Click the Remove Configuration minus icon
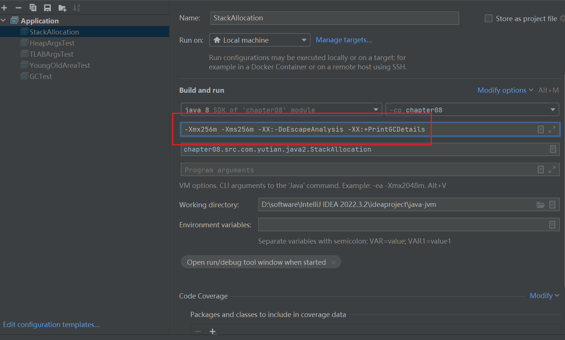This screenshot has height=340, width=565. (19, 7)
